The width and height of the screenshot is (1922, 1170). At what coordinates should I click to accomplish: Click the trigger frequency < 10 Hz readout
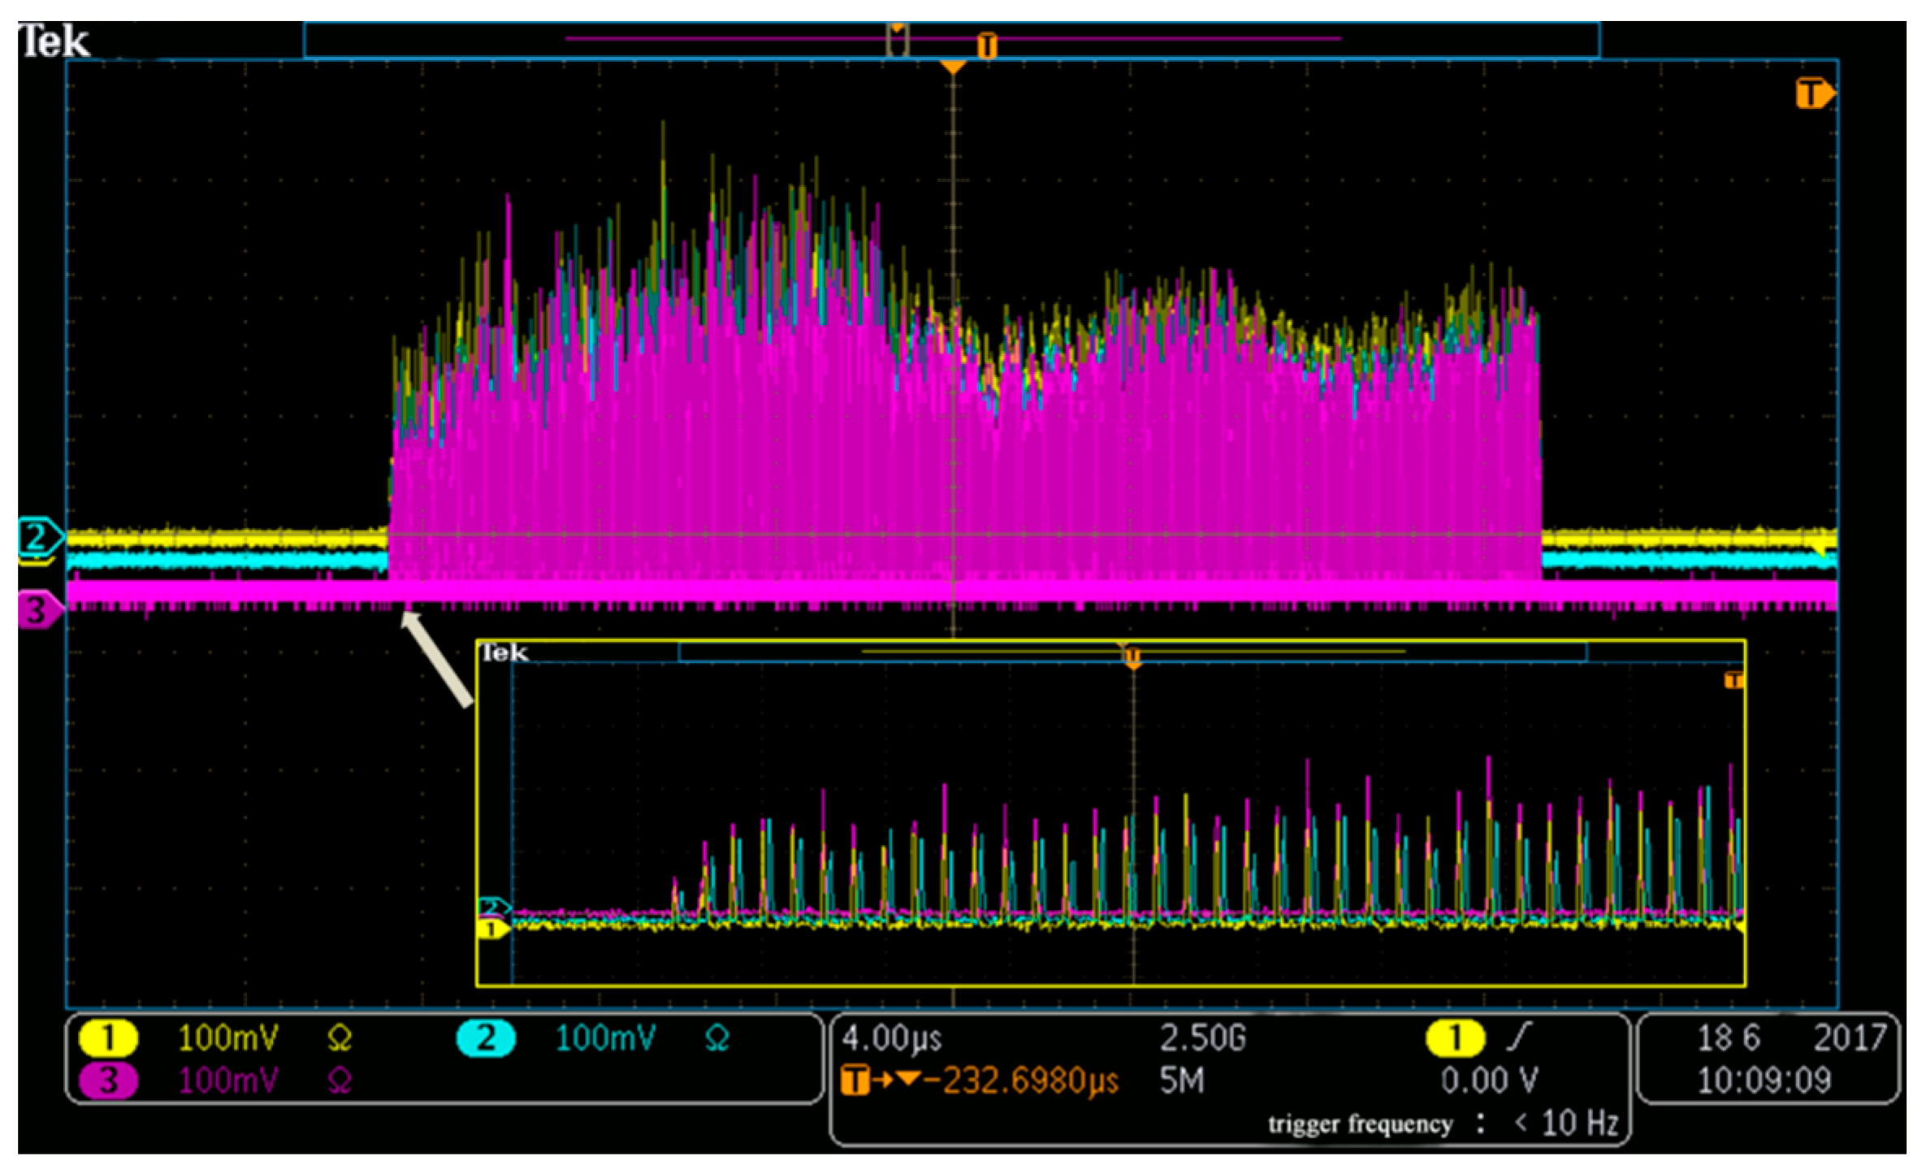tap(1444, 1124)
